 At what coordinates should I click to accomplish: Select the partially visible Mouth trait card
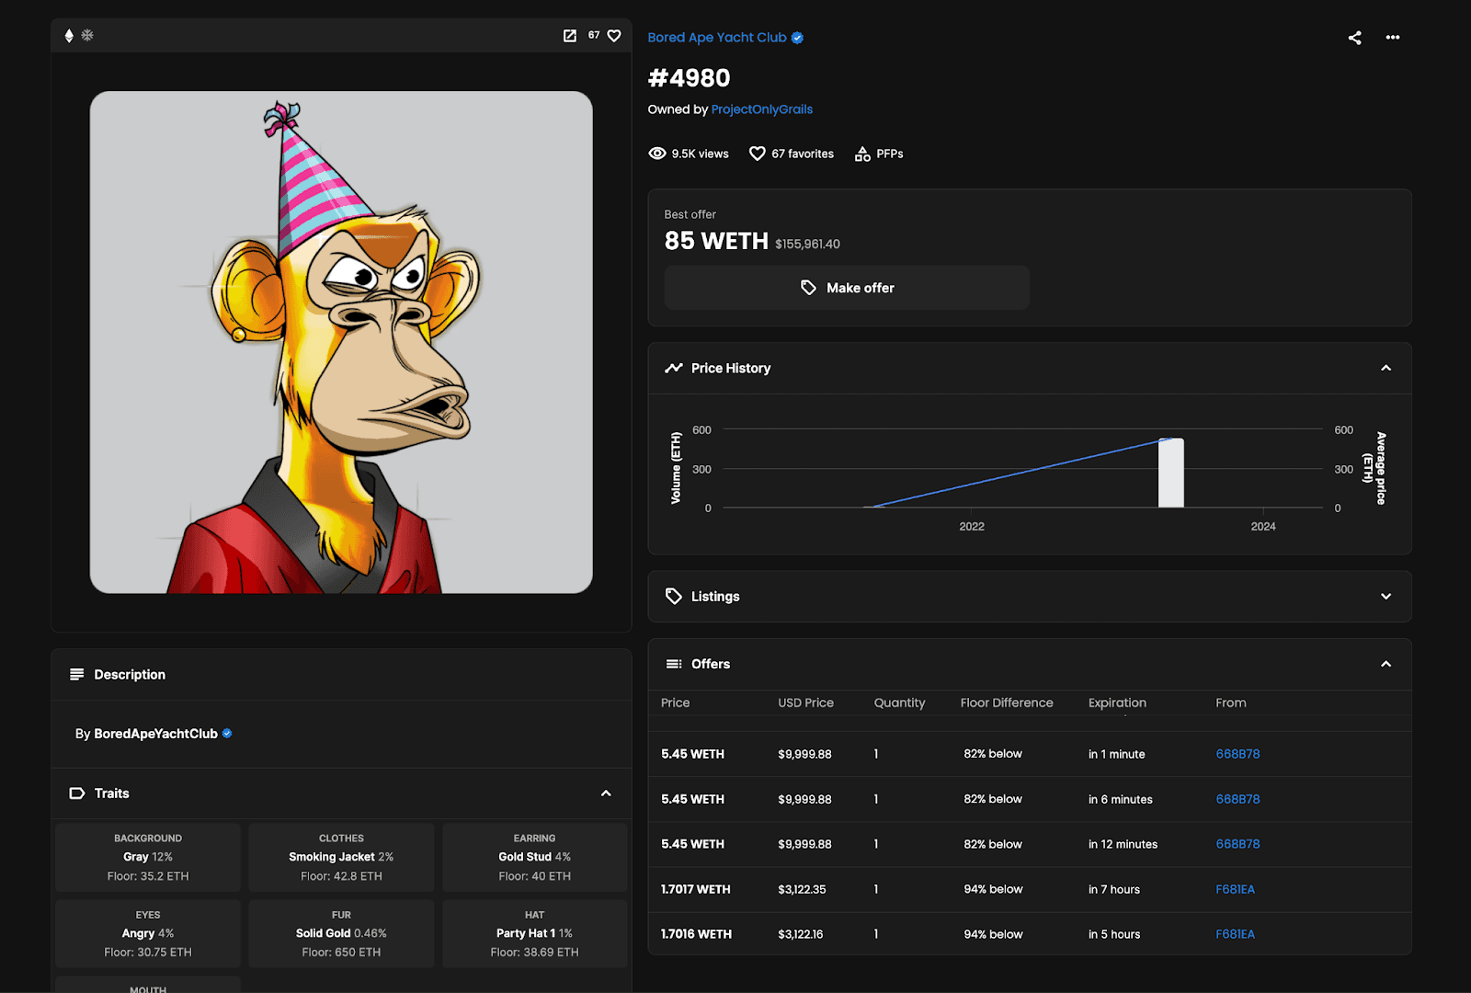point(148,985)
